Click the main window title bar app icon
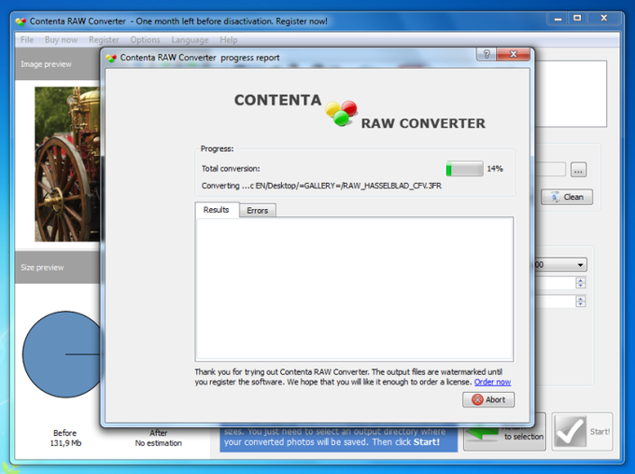 21,21
